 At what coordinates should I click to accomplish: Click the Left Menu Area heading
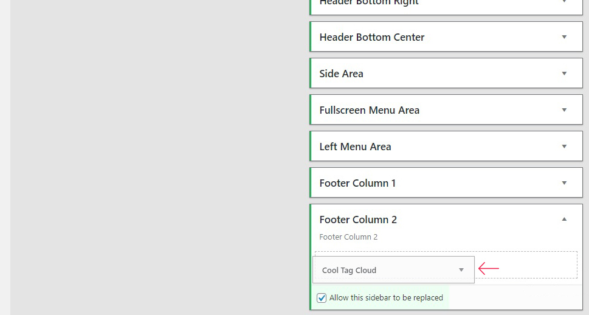point(355,147)
